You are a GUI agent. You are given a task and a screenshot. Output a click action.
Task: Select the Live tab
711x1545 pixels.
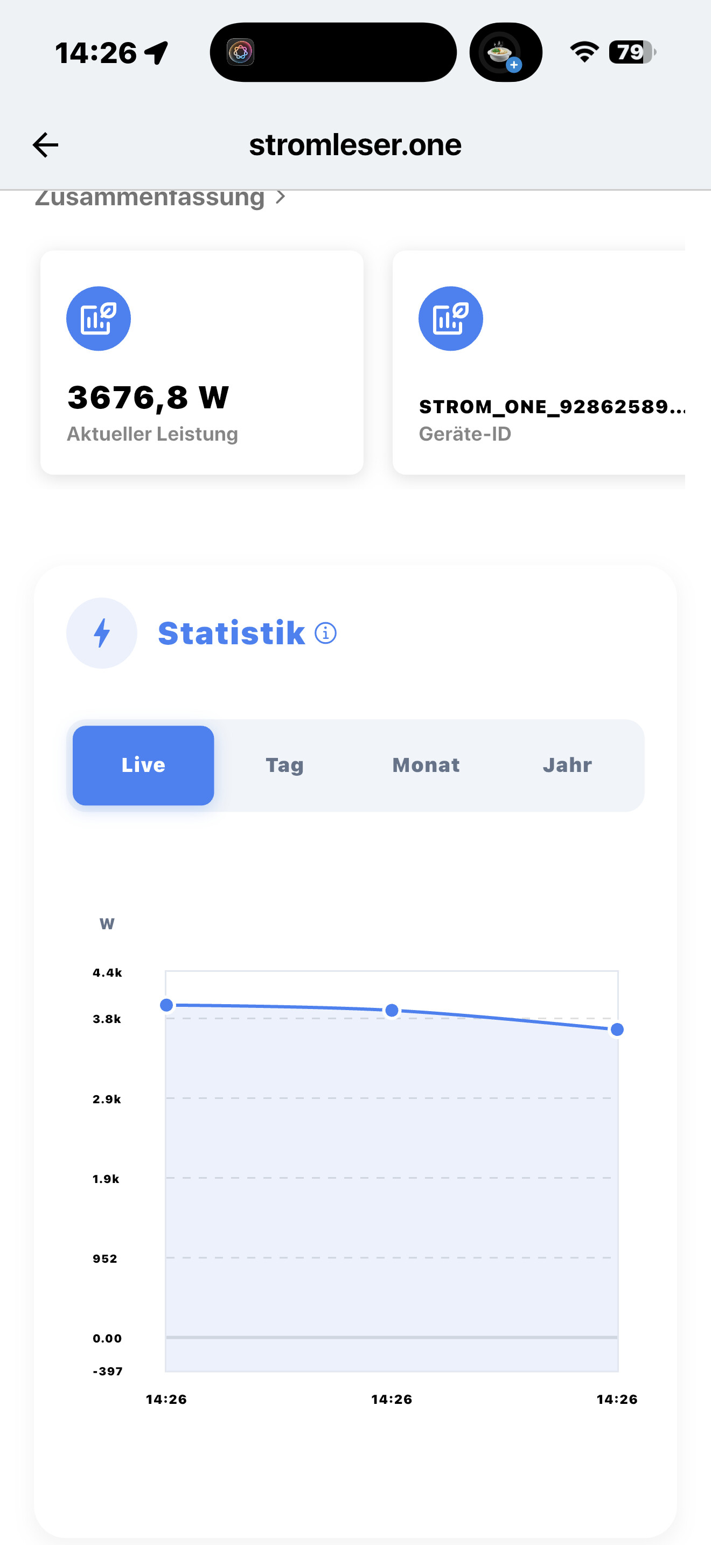pyautogui.click(x=143, y=765)
